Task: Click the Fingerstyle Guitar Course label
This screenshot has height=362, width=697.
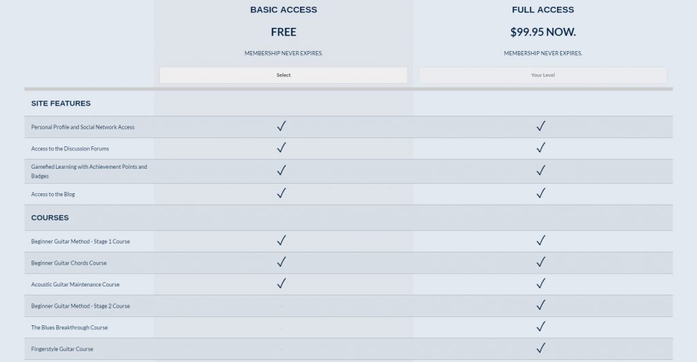Action: 62,349
